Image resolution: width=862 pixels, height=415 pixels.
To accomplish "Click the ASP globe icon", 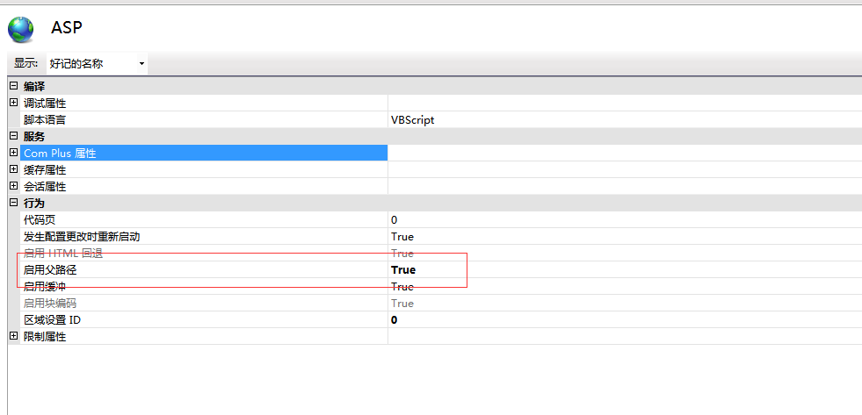I will point(20,30).
